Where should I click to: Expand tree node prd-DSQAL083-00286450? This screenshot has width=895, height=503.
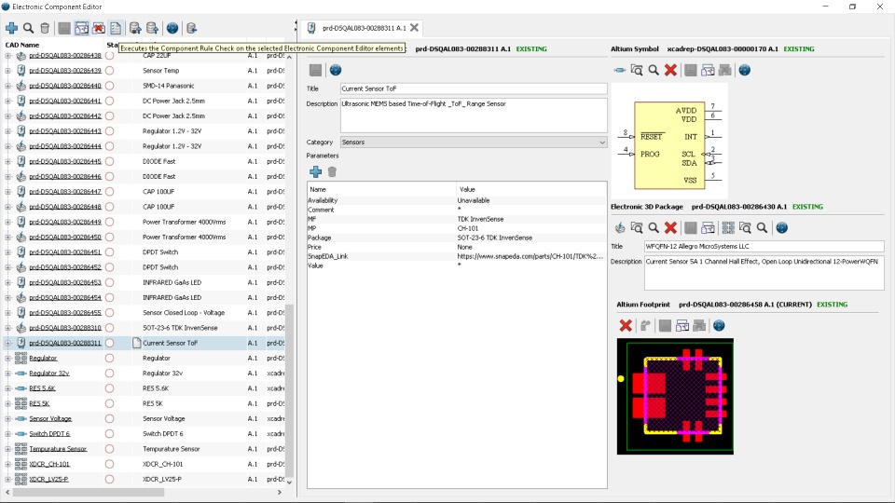tap(8, 237)
